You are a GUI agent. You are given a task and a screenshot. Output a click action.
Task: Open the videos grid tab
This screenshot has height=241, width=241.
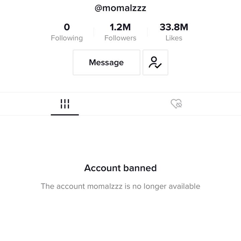coord(65,104)
